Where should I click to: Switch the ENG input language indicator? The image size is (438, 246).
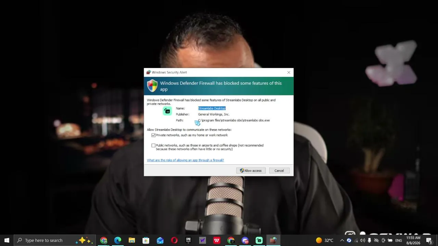(399, 240)
